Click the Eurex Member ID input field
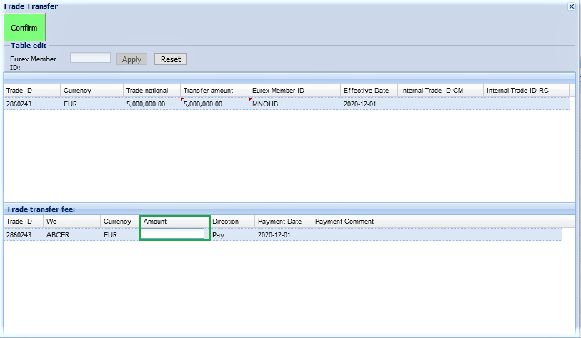This screenshot has width=581, height=338. click(90, 58)
